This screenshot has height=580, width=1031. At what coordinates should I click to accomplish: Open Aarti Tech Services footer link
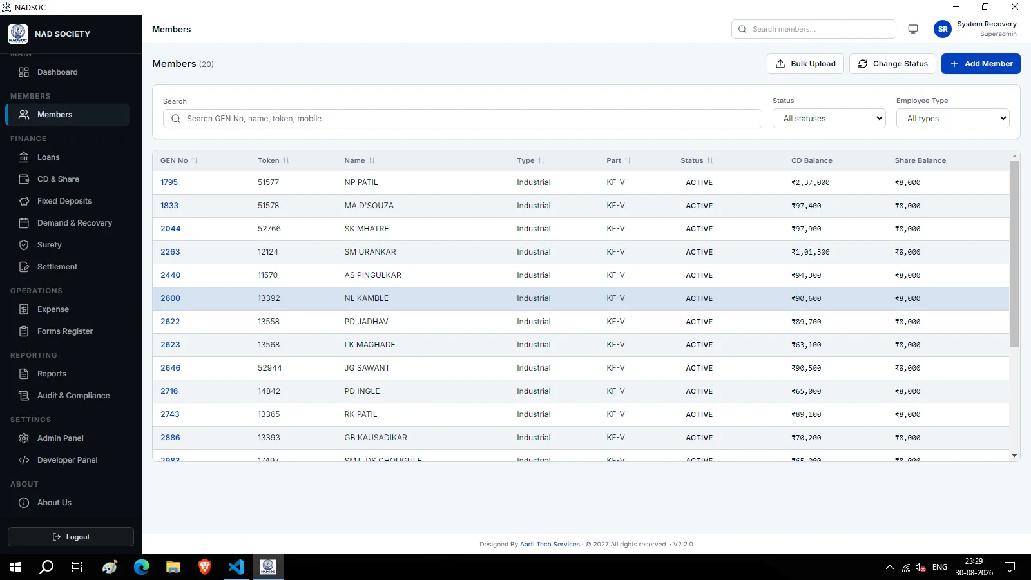550,545
